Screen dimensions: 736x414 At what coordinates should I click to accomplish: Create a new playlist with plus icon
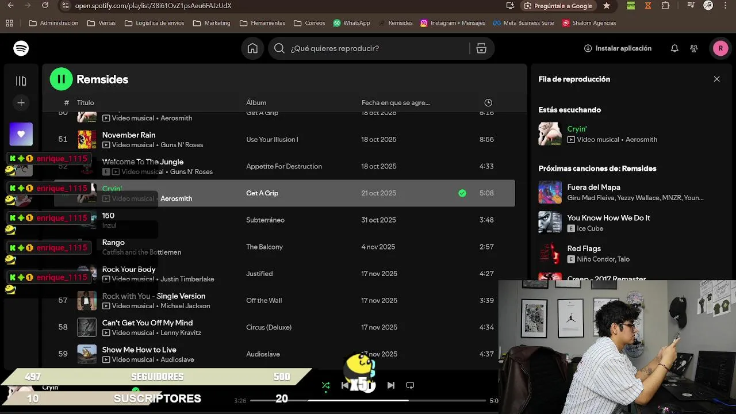coord(21,103)
